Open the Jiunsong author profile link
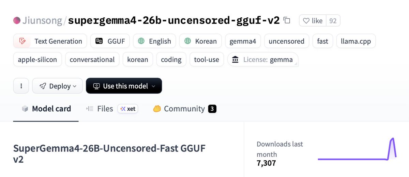This screenshot has height=177, width=409. [42, 21]
